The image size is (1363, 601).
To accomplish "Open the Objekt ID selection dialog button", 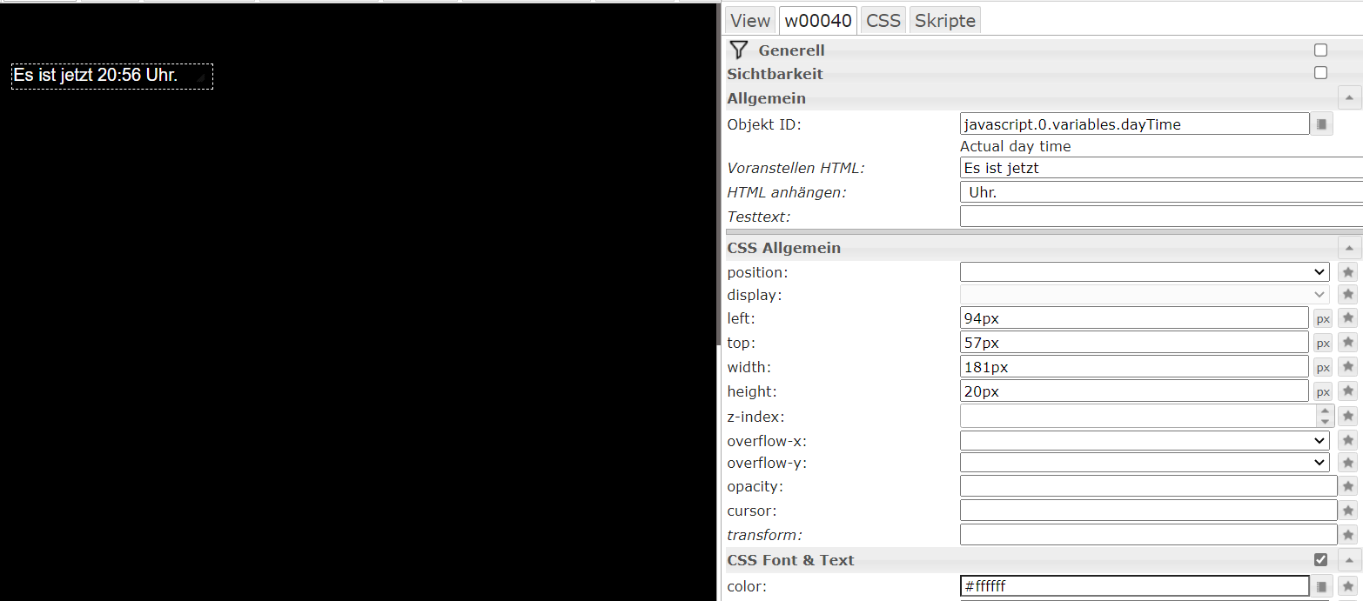I will [x=1322, y=124].
